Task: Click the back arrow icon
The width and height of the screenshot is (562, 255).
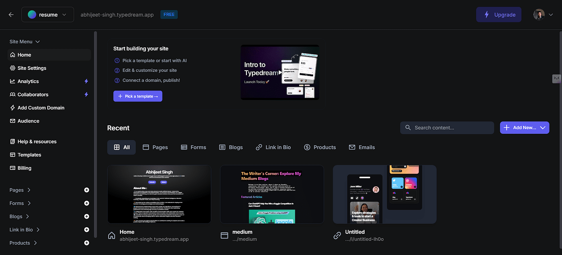Action: click(x=11, y=14)
